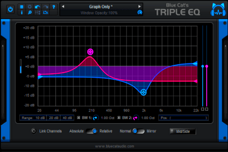Click the blue output gain slider handle
Screen dimensions: 228x152
(x=203, y=66)
